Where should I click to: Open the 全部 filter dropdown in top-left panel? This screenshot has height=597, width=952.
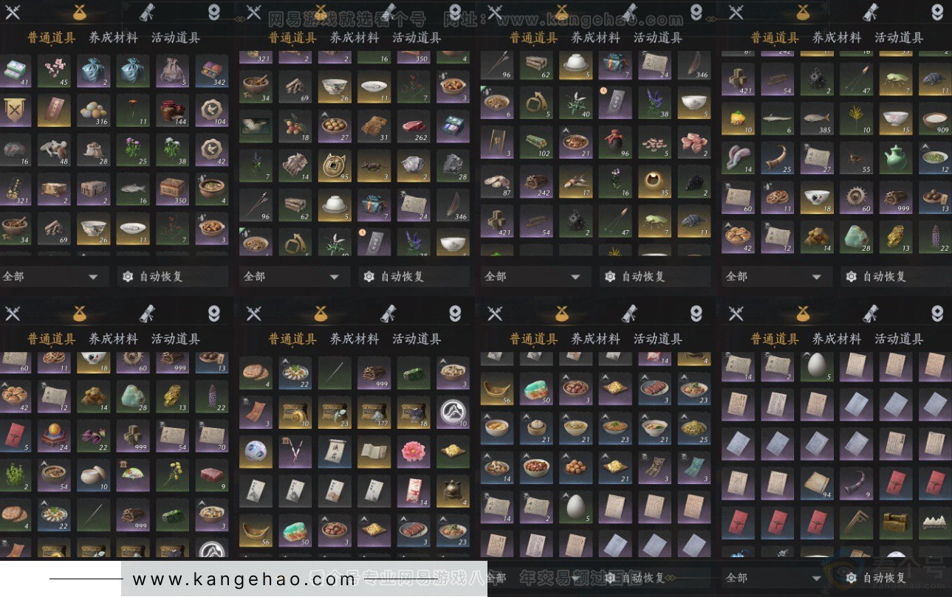pos(52,277)
